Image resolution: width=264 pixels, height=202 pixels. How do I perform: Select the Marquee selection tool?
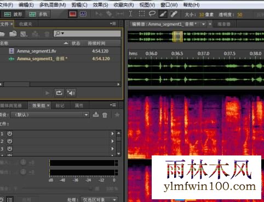coord(142,14)
